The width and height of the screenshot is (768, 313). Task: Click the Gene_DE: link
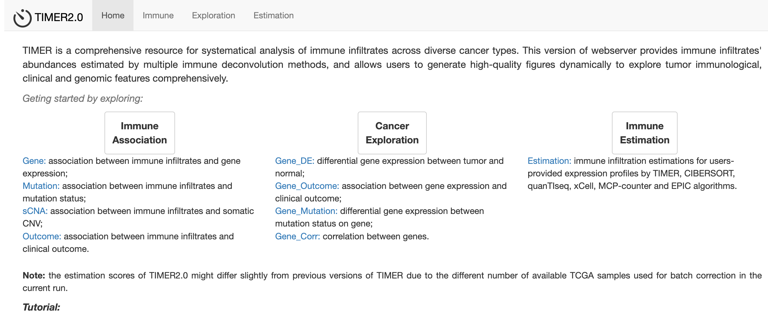point(294,161)
